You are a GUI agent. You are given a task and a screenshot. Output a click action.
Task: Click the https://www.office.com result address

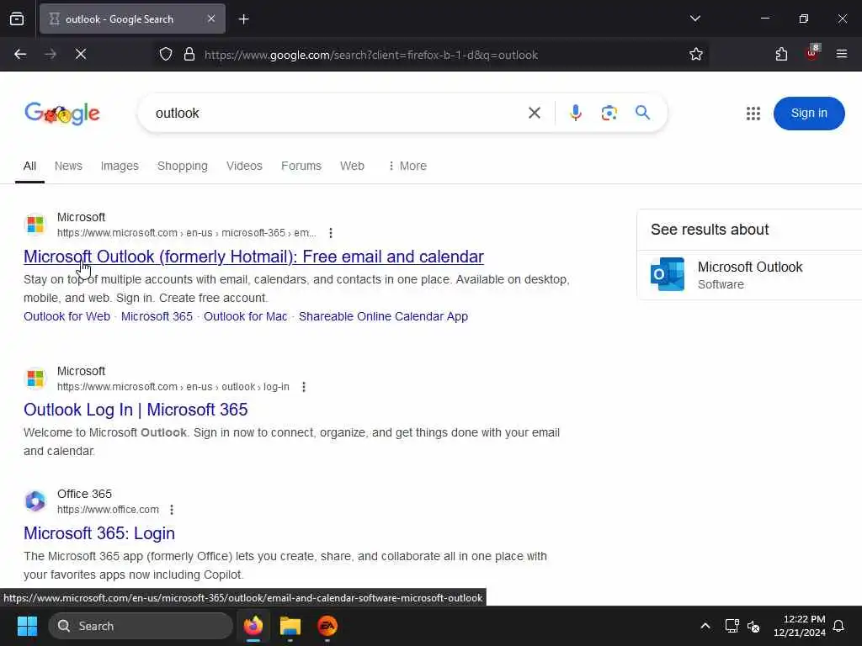click(108, 510)
